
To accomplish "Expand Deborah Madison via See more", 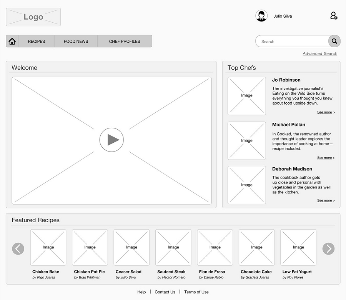I will [326, 200].
